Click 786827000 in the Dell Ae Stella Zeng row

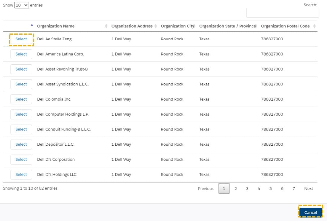pyautogui.click(x=272, y=39)
